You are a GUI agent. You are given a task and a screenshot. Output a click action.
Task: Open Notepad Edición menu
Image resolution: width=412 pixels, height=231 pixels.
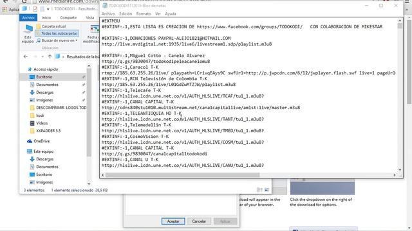(x=126, y=13)
